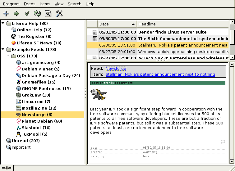Sort items by the Date column header
Image resolution: width=235 pixels, height=171 pixels.
click(x=117, y=24)
